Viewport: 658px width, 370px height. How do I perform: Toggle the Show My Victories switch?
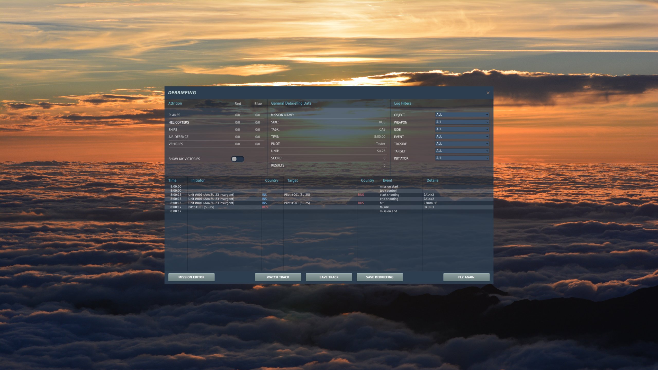[237, 159]
